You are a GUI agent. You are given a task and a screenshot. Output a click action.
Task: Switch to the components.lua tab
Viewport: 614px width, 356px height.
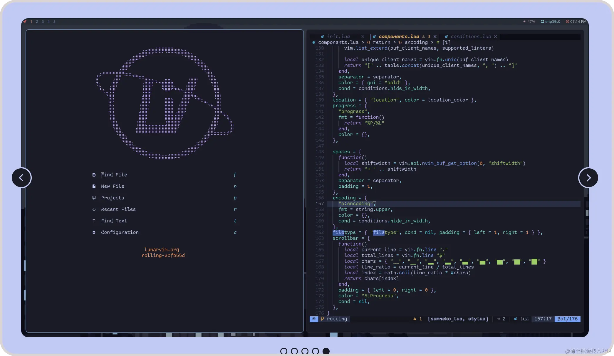pos(399,36)
